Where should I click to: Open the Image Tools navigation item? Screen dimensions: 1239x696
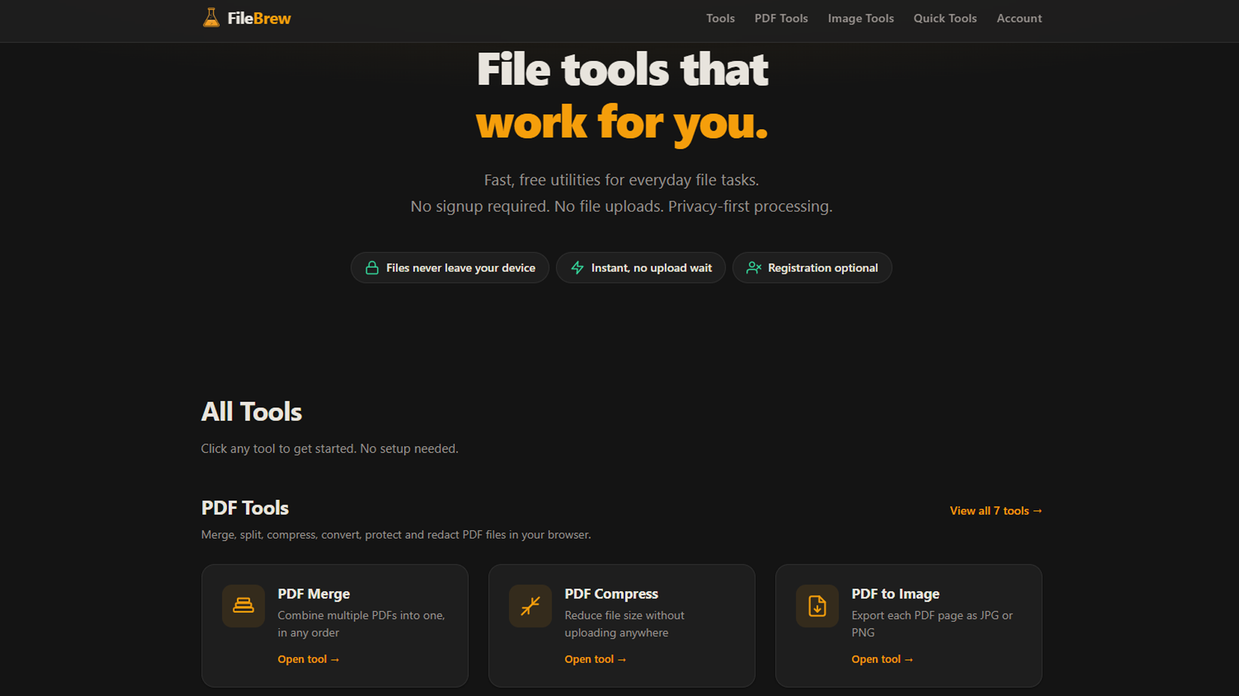pyautogui.click(x=860, y=18)
